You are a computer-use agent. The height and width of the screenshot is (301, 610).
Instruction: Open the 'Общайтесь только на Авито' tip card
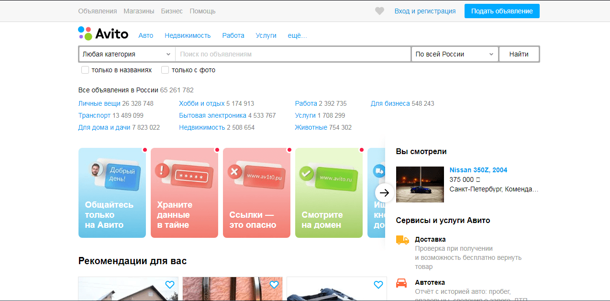tap(112, 193)
